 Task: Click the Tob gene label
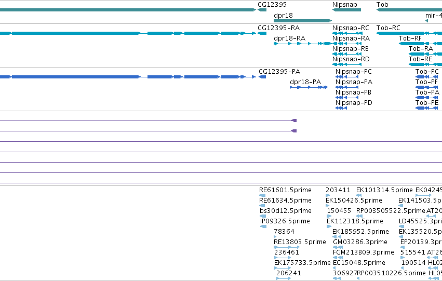coord(382,5)
